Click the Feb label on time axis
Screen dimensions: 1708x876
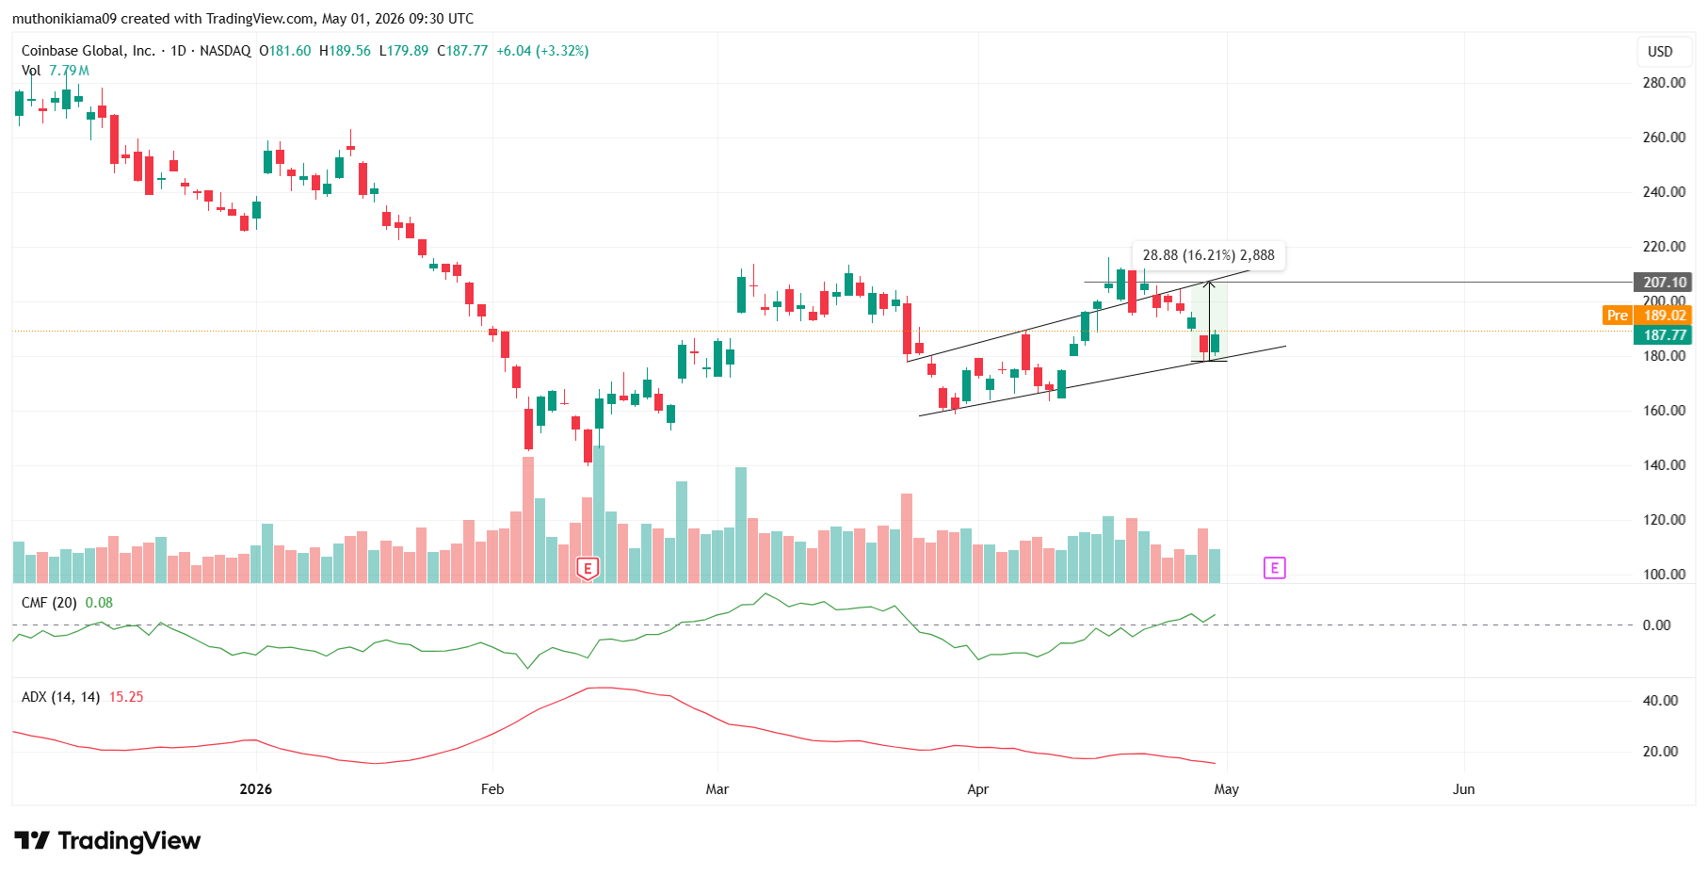coord(492,789)
